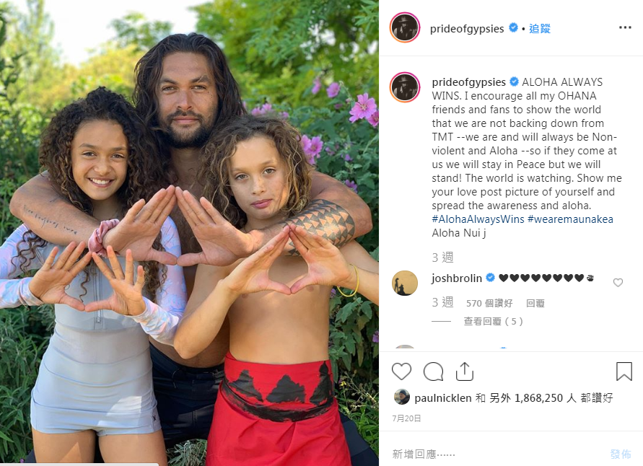Image resolution: width=643 pixels, height=466 pixels.
Task: Click the 發佈 post comment button
Action: [x=621, y=454]
